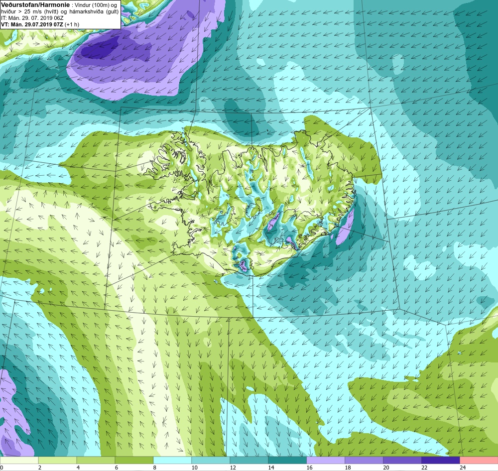The height and width of the screenshot is (471, 498).
Task: Click the 12–14 m/s teal legend swatch
Action: (249, 460)
